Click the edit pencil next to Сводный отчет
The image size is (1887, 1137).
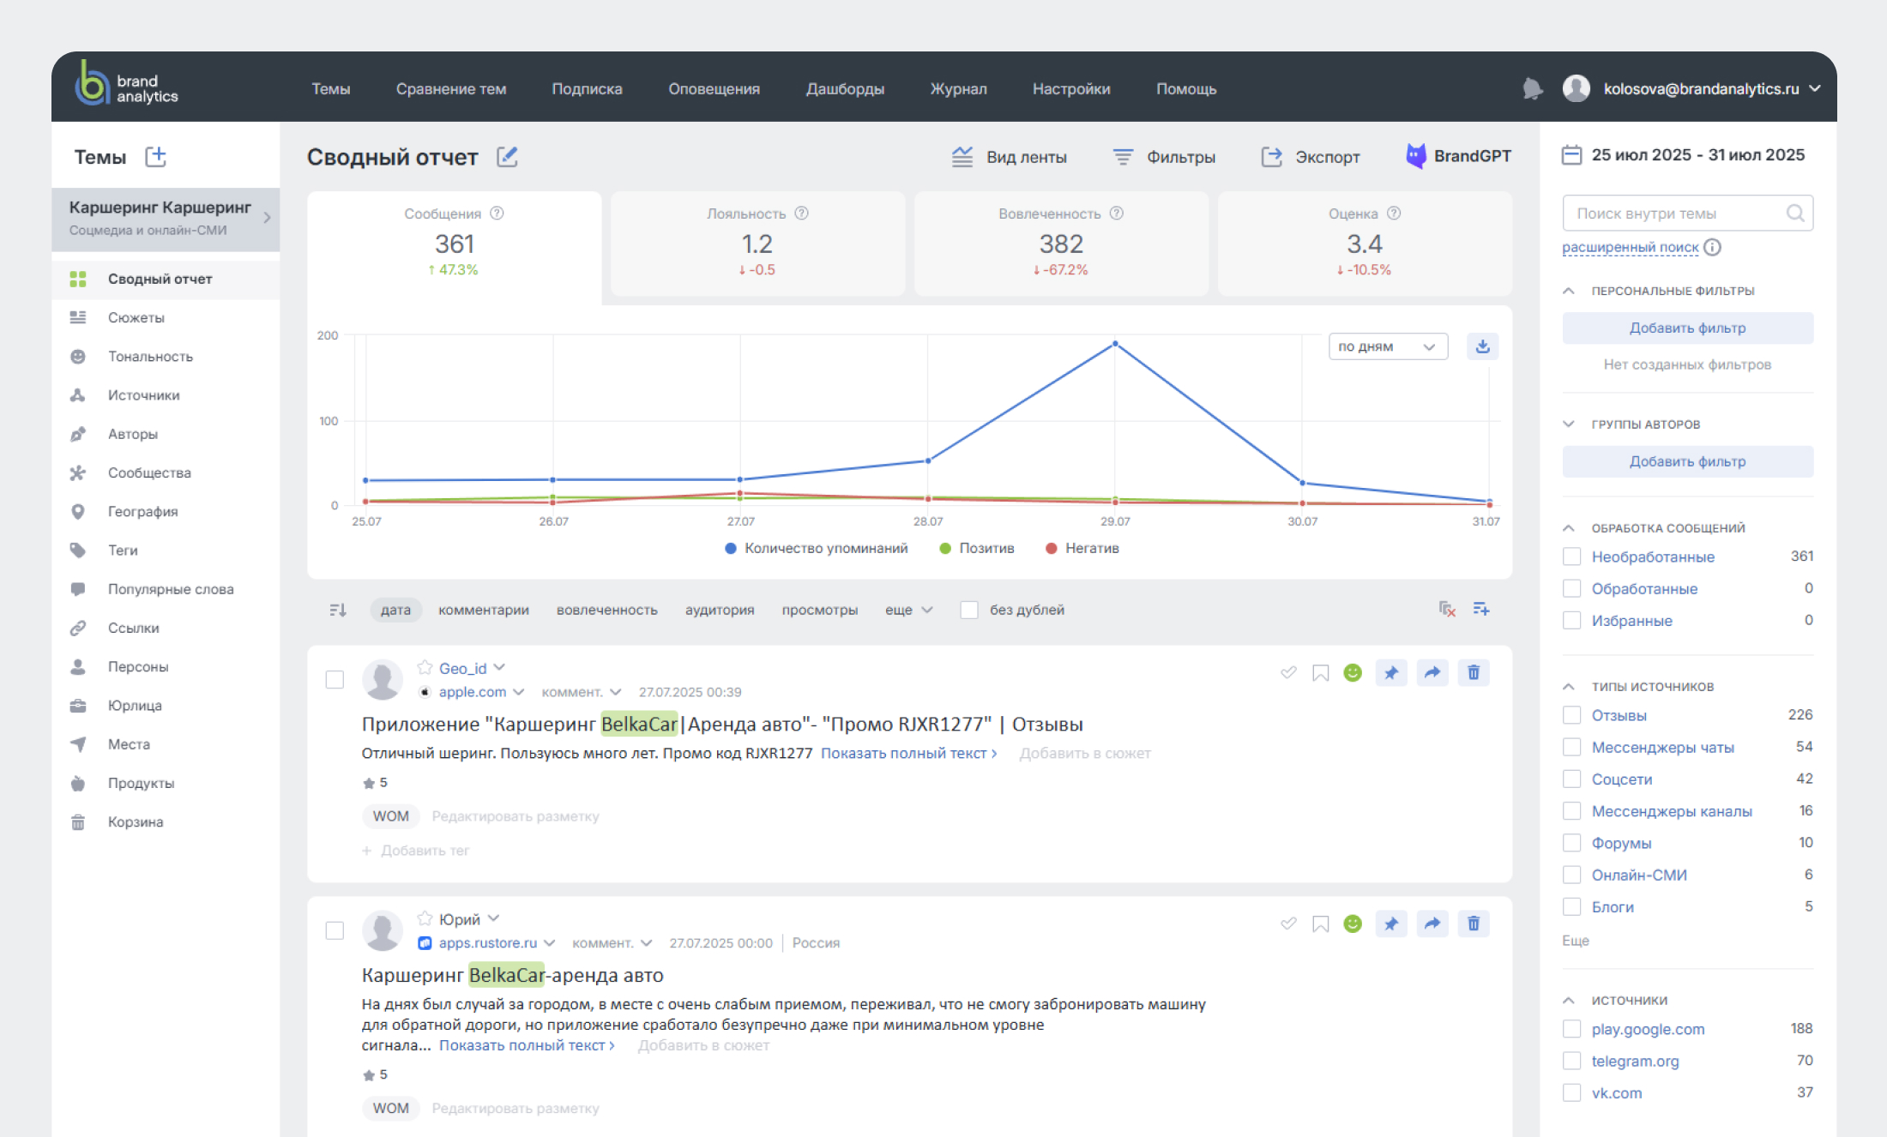[x=507, y=157]
